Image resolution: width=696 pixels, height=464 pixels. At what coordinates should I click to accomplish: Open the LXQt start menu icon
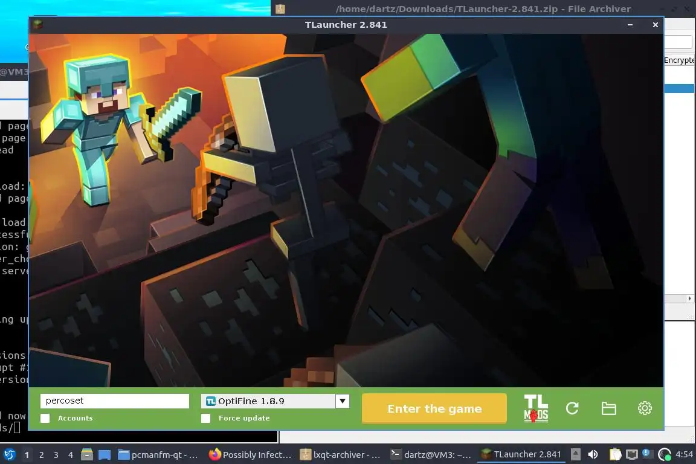click(9, 455)
